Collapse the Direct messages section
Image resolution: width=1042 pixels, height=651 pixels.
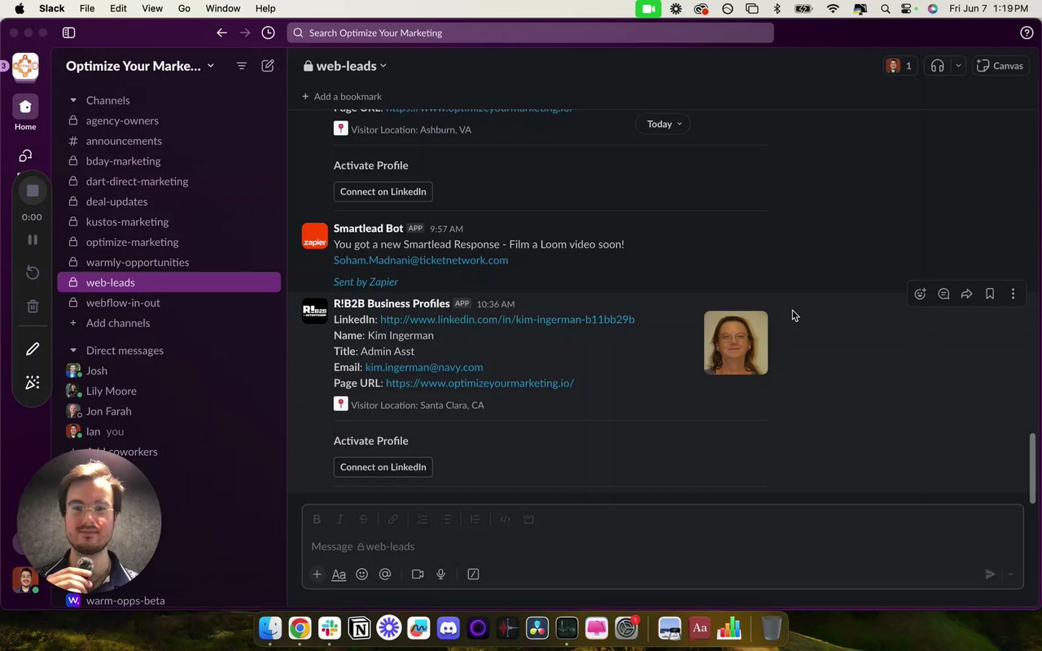[x=73, y=351]
